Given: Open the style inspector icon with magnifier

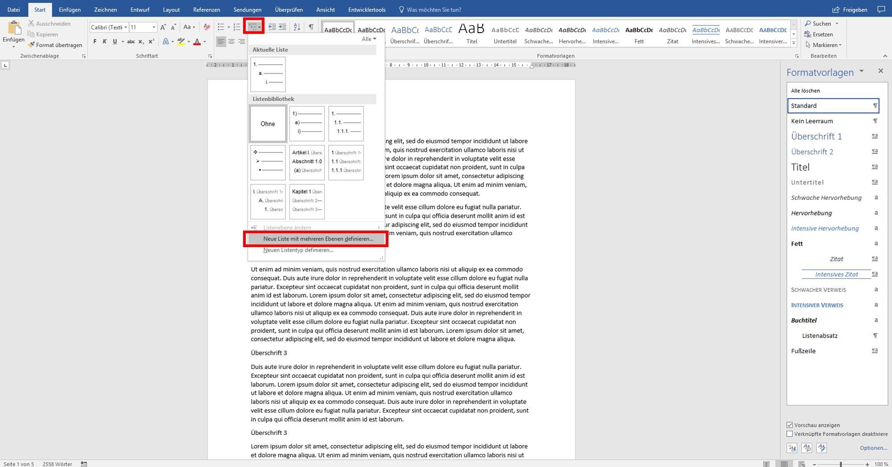Looking at the screenshot, I should (x=807, y=448).
